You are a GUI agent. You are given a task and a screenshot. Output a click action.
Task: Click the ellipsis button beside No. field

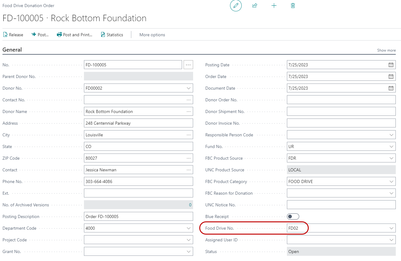tap(188, 65)
